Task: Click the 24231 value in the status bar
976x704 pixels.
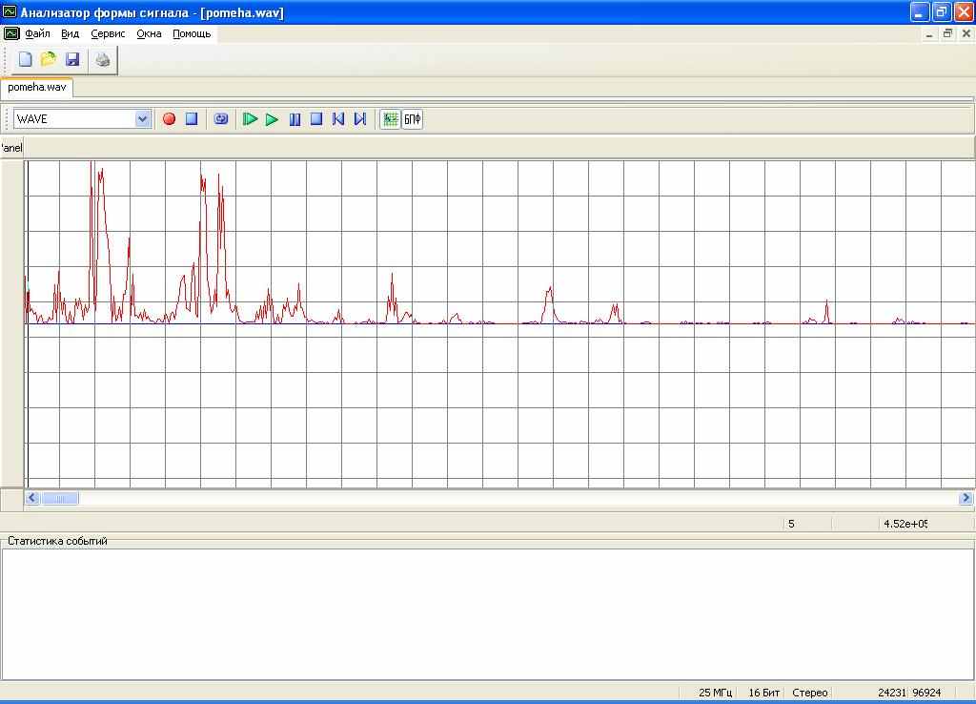Action: tap(892, 693)
